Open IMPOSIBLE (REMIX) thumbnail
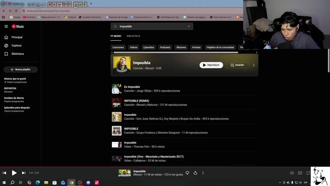Screen dimensions: 330x186 (x=117, y=103)
